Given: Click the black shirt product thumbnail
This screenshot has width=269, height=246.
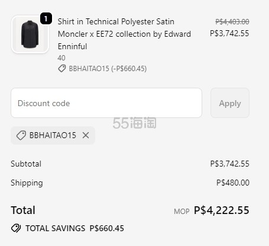Looking at the screenshot, I should click(x=30, y=34).
